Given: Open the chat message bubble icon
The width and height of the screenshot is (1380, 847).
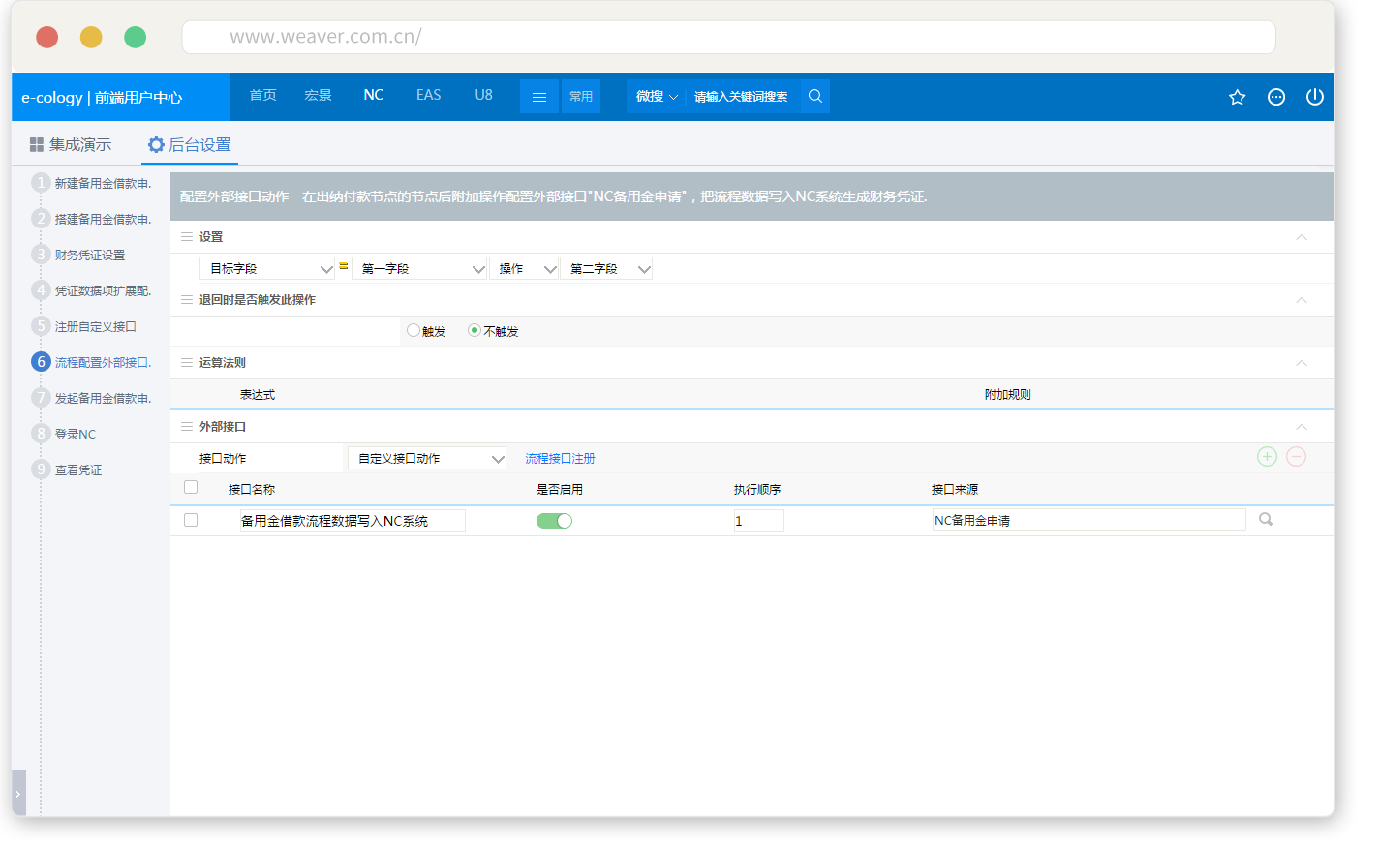Looking at the screenshot, I should 1276,97.
